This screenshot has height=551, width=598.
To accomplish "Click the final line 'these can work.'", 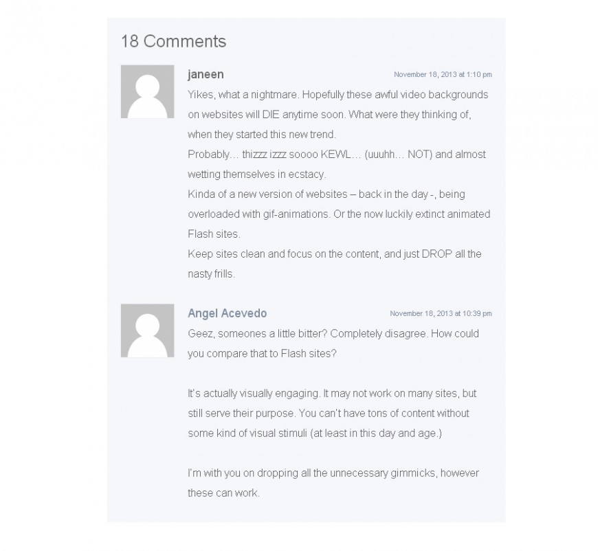I will coord(223,493).
